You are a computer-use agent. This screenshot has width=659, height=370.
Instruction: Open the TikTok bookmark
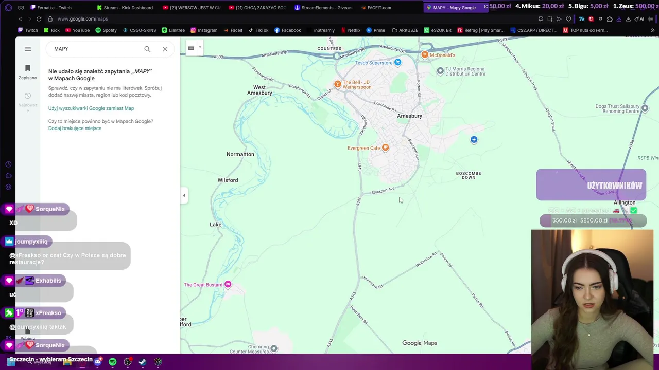coord(258,30)
